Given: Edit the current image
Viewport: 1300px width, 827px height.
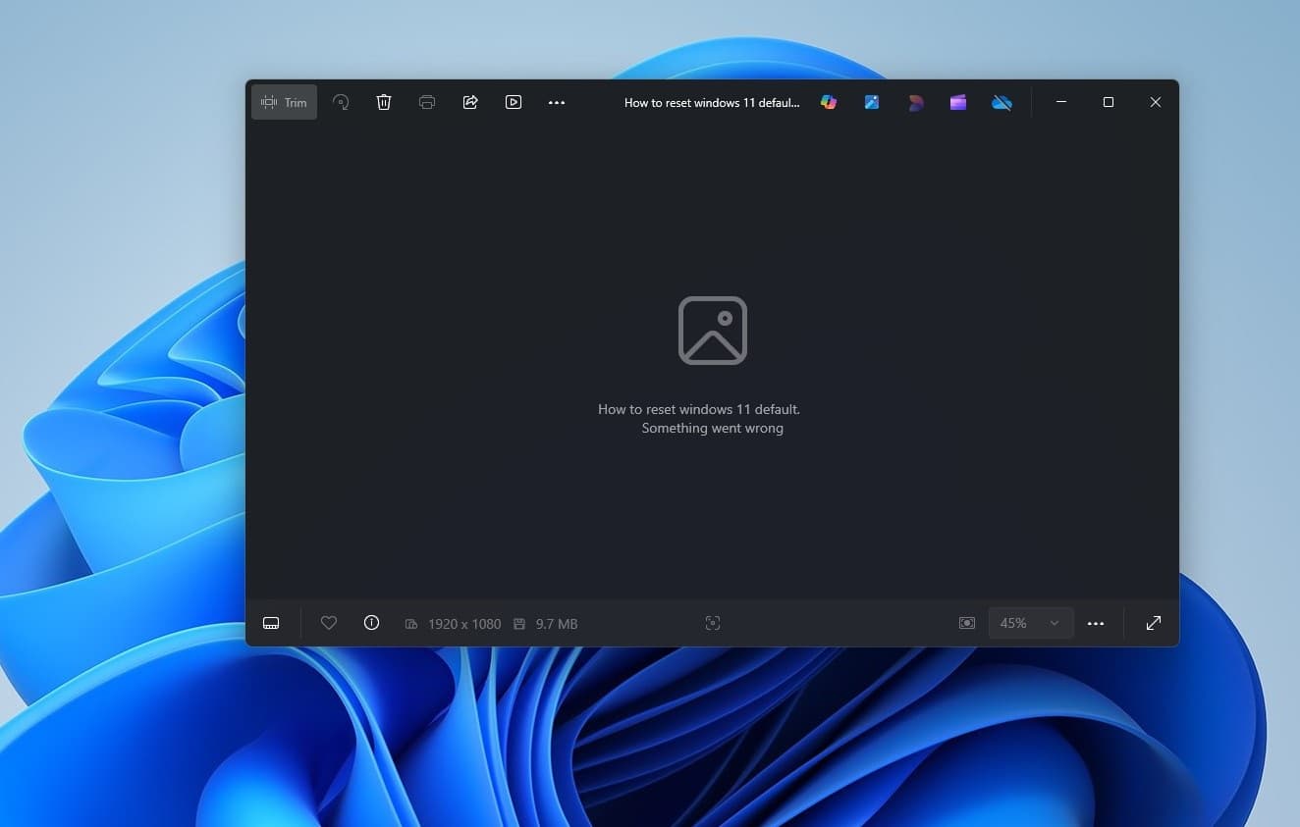Looking at the screenshot, I should (872, 102).
